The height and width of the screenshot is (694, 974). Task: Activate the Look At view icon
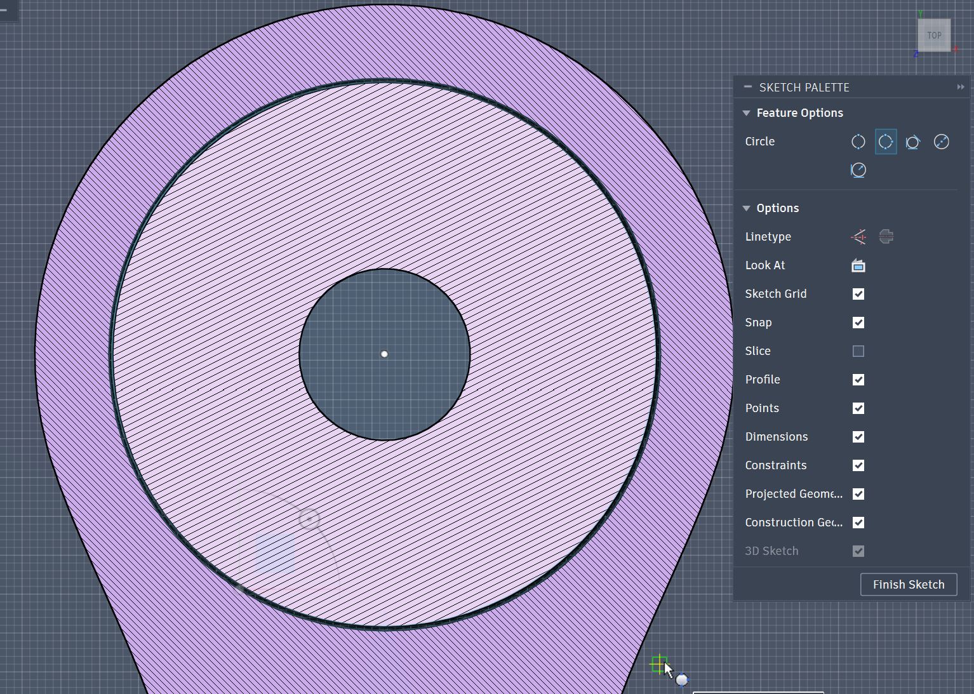tap(858, 265)
